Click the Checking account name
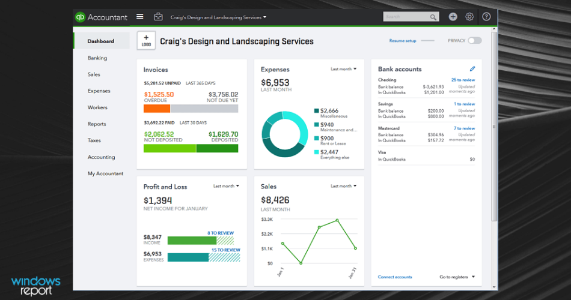Viewport: 571px width, 300px height. (x=386, y=80)
